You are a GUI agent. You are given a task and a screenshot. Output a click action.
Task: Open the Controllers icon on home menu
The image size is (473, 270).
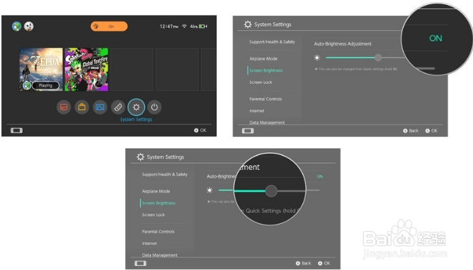coord(118,107)
